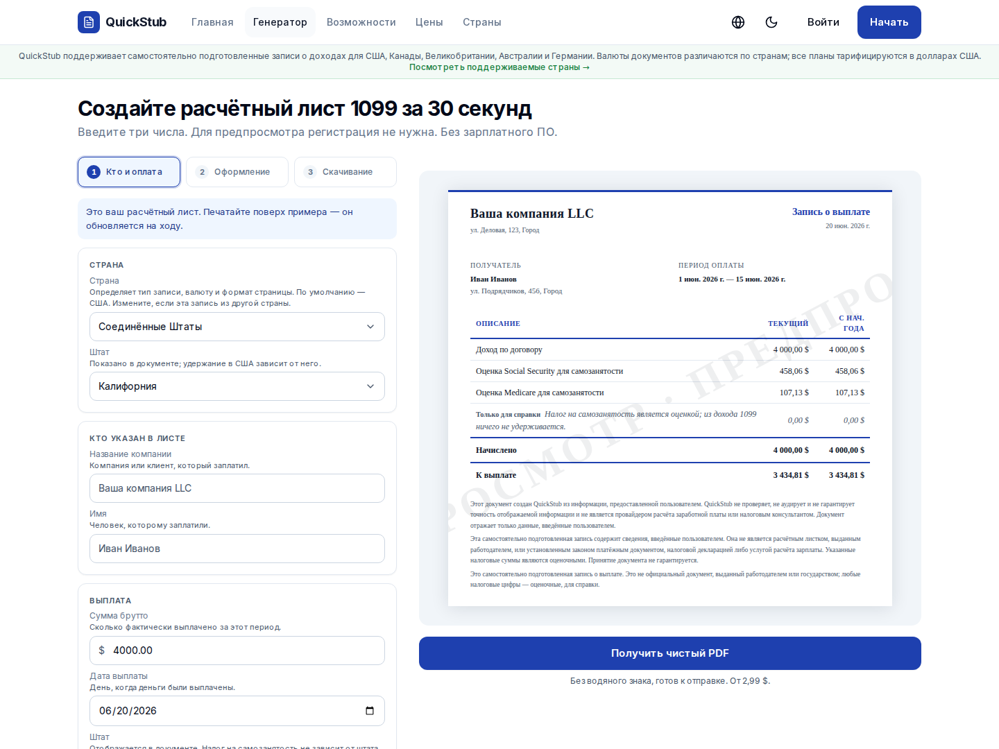999x749 pixels.
Task: Click the СТРАНА section header
Action: click(x=107, y=265)
